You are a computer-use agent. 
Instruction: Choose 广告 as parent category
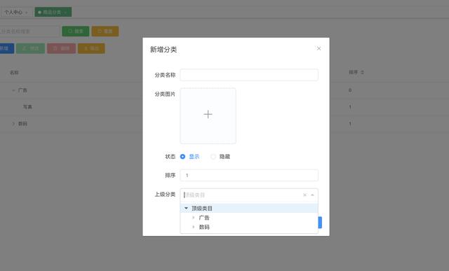click(204, 218)
